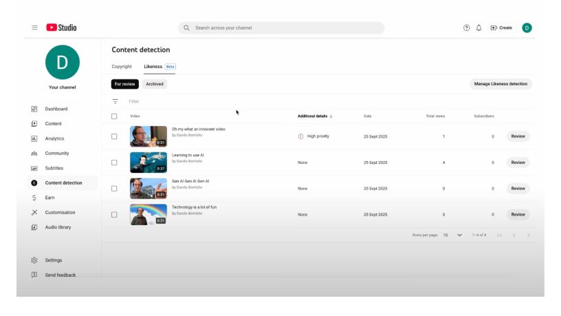Open the Community icon in sidebar
Image resolution: width=561 pixels, height=316 pixels.
tap(34, 154)
